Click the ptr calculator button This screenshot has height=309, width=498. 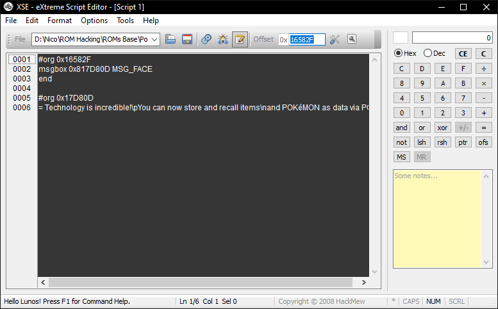coord(463,142)
